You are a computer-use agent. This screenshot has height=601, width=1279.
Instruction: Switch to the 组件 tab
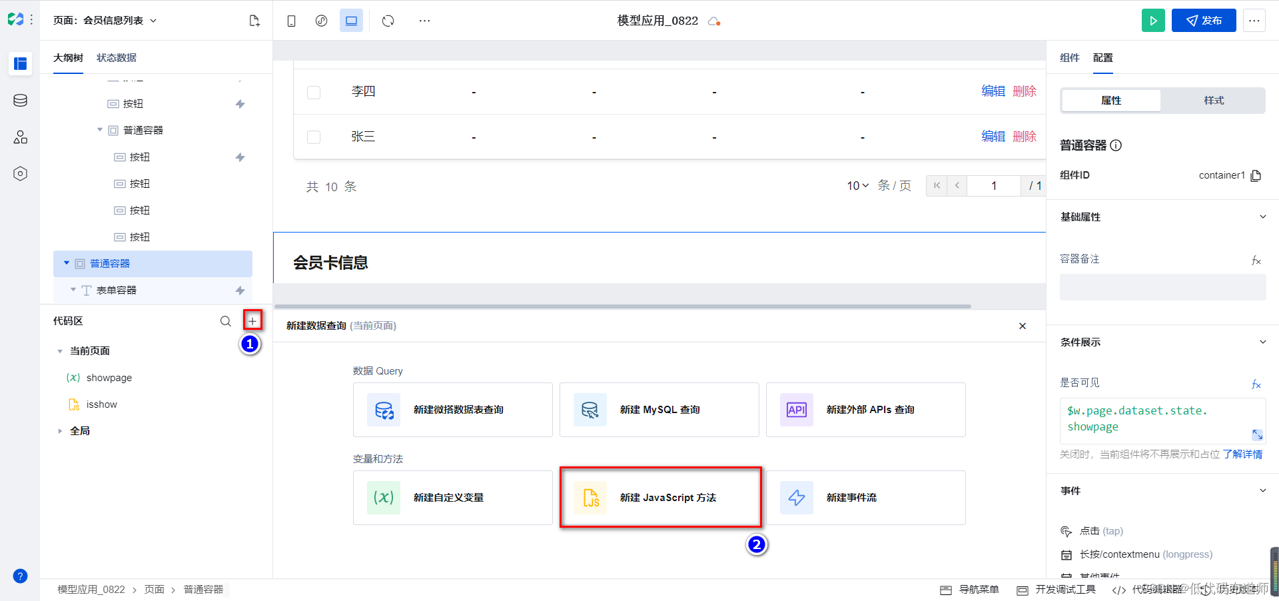1069,58
